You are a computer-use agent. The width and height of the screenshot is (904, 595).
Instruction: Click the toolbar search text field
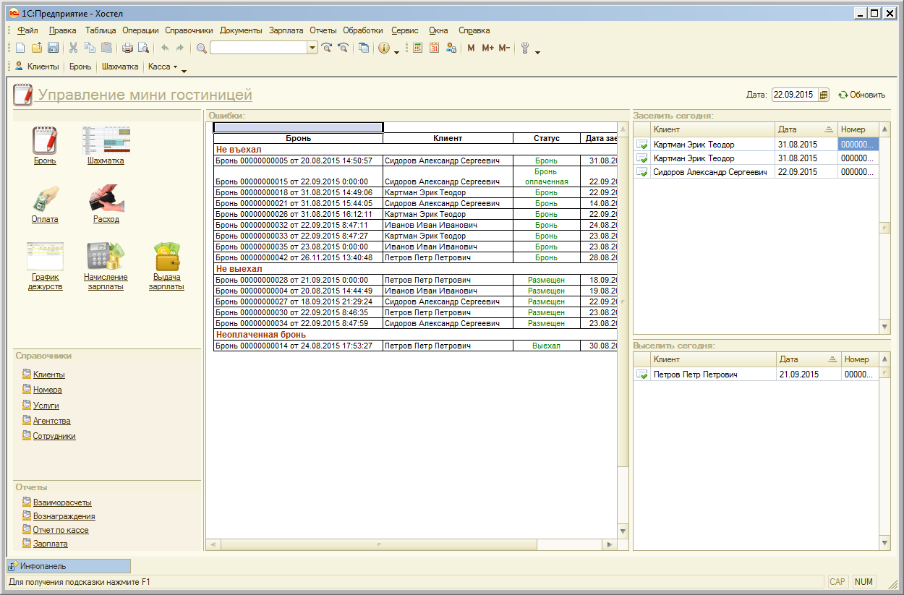(259, 48)
